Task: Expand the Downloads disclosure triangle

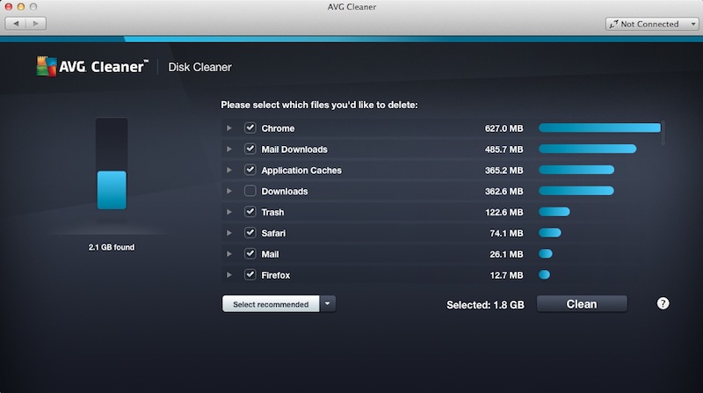Action: [x=229, y=191]
